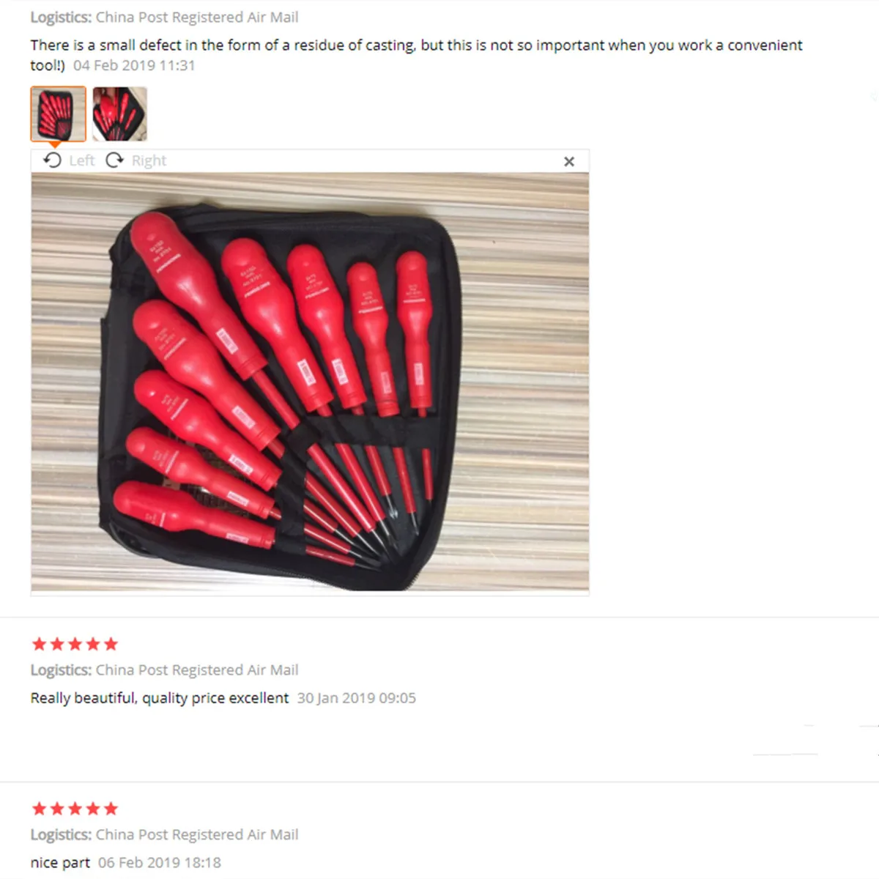Close the enlarged review photo viewer
The height and width of the screenshot is (879, 879).
coord(569,161)
